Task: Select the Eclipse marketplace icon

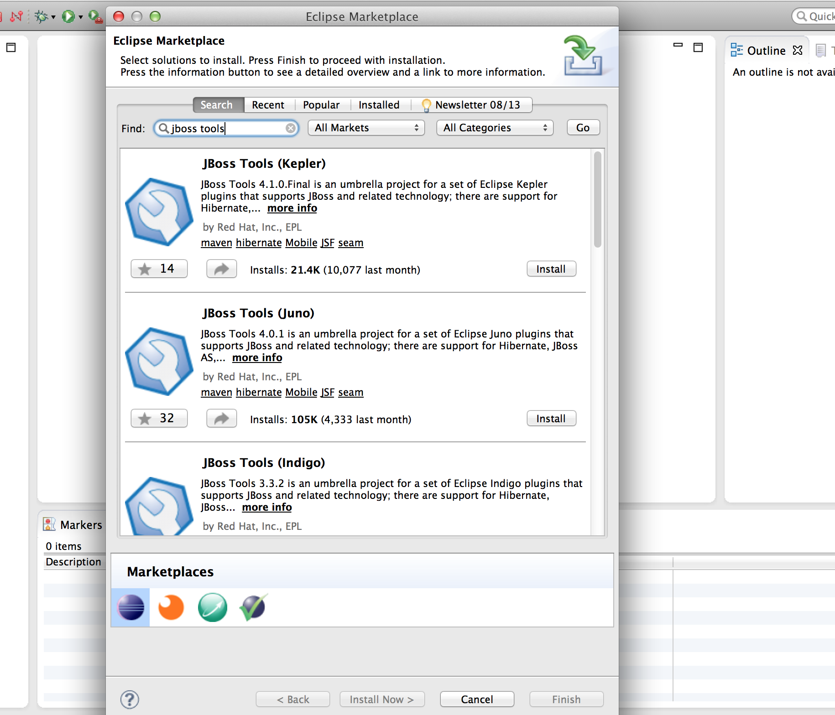Action: (130, 607)
